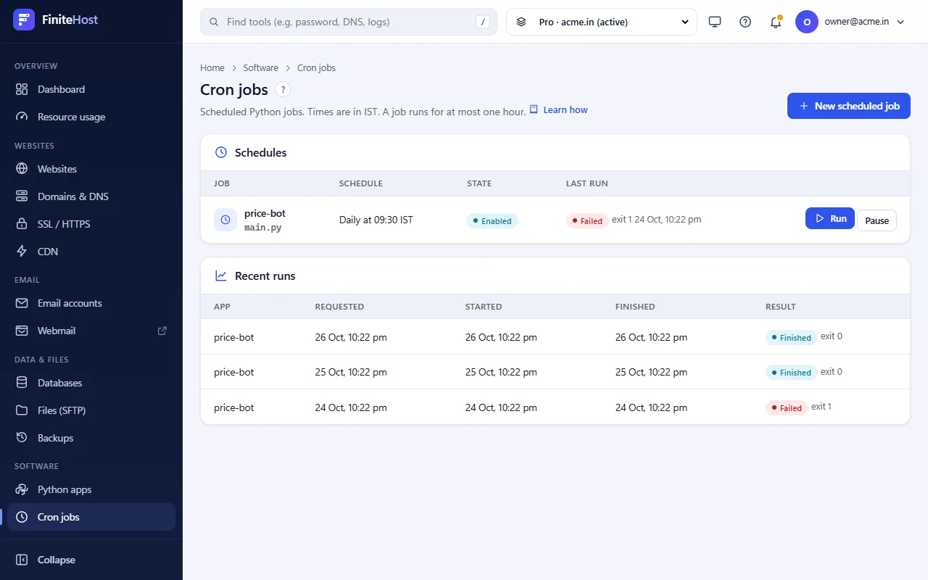The width and height of the screenshot is (928, 580).
Task: Click main.py file name
Action: click(263, 227)
